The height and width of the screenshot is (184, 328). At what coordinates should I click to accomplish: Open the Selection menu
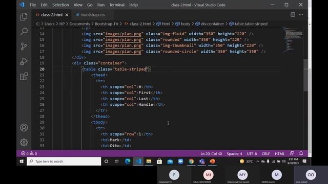click(x=60, y=5)
